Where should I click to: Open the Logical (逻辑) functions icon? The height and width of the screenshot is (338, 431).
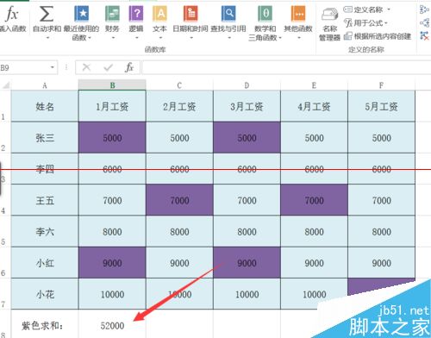pos(136,14)
